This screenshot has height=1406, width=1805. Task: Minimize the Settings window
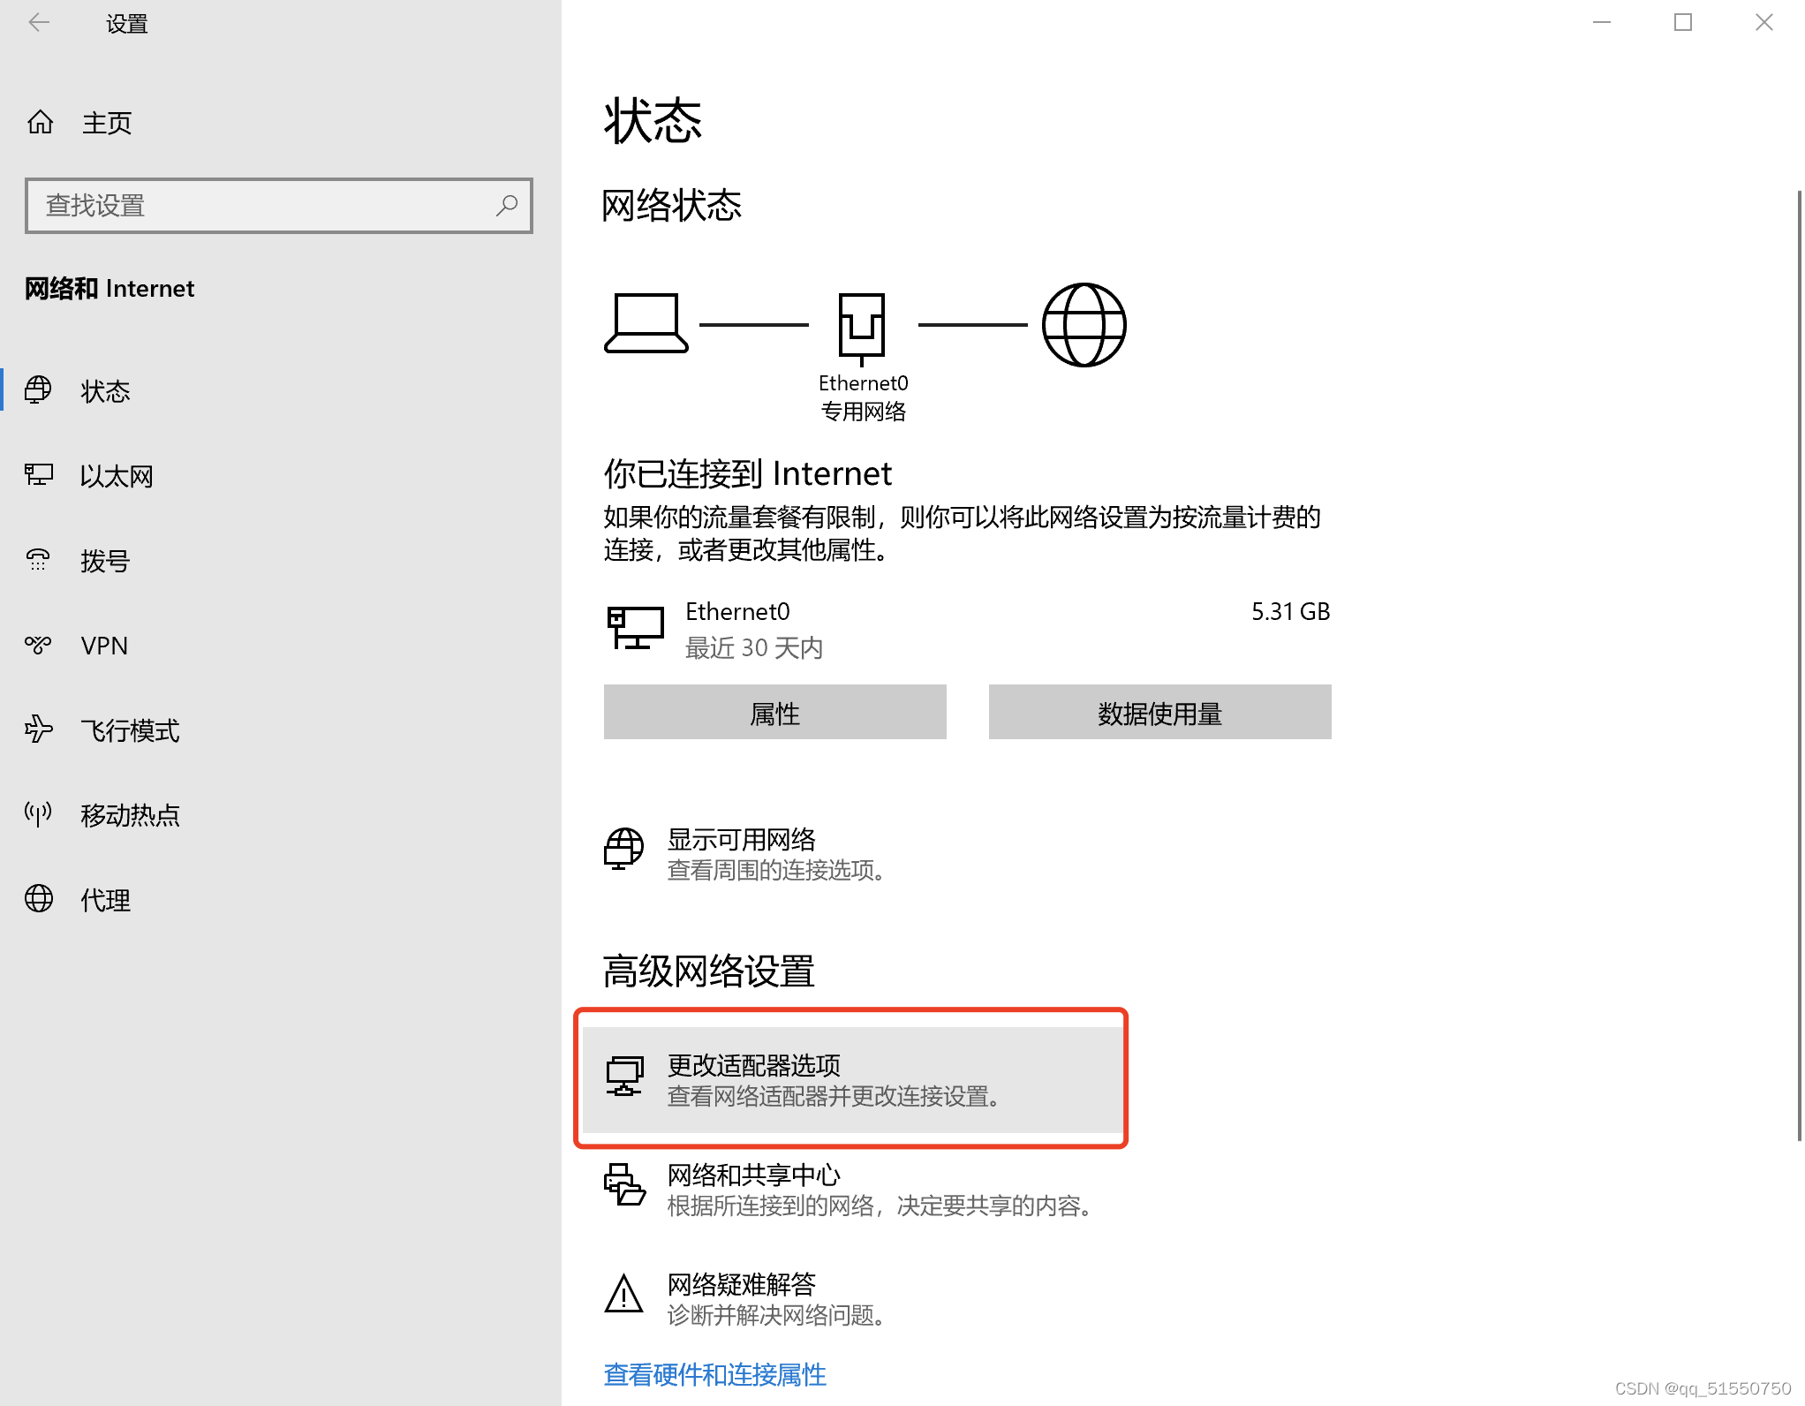[1602, 22]
